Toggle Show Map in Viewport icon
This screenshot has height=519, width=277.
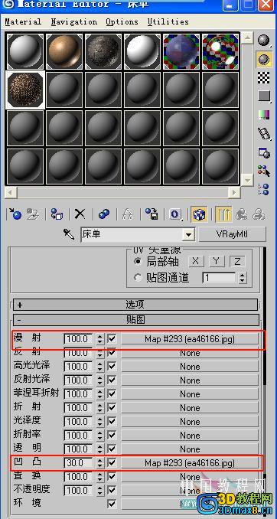[x=199, y=214]
